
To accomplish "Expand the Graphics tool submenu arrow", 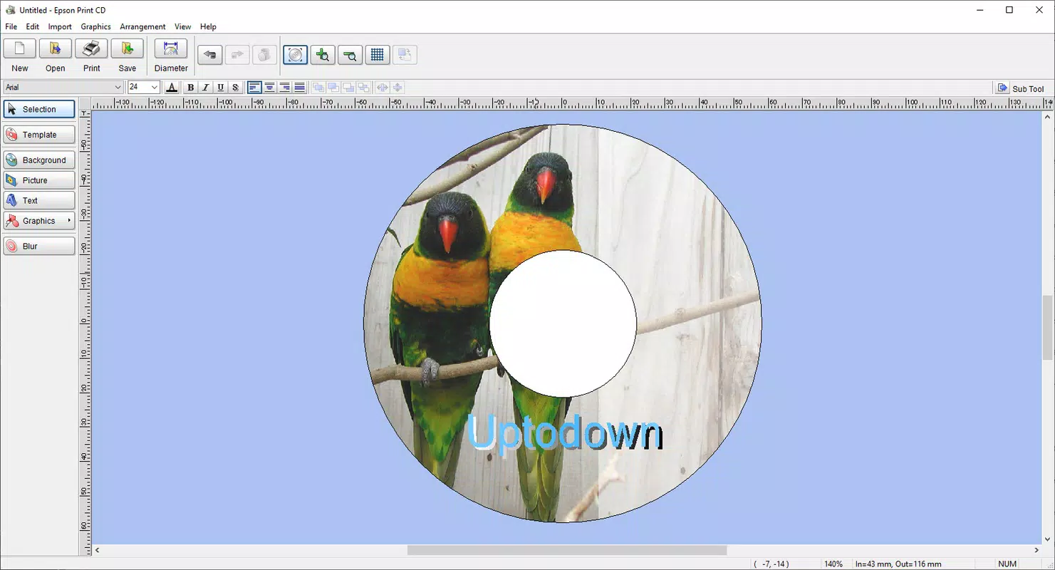I will click(x=69, y=220).
